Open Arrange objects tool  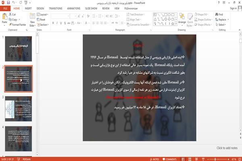coord(182,19)
